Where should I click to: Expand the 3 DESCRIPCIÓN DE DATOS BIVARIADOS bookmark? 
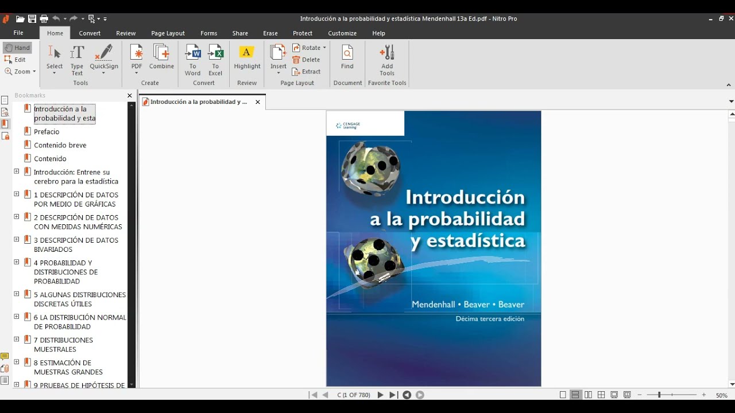pyautogui.click(x=17, y=239)
